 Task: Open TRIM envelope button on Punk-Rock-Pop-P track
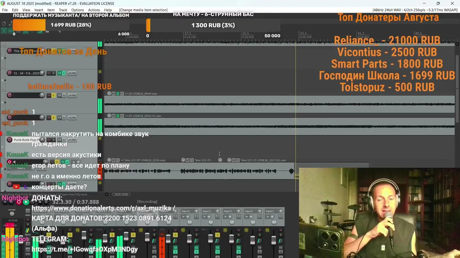pyautogui.click(x=72, y=140)
